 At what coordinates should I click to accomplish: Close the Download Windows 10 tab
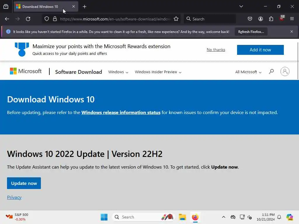[x=73, y=7]
